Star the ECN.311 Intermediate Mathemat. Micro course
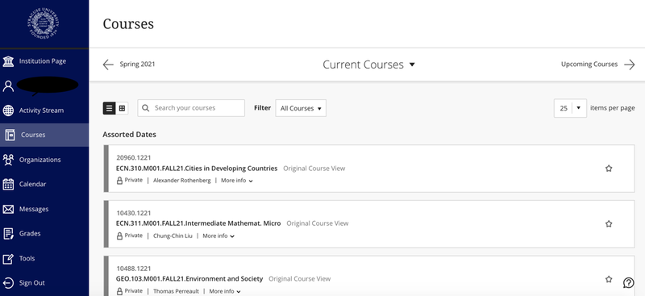The height and width of the screenshot is (296, 645). 609,224
